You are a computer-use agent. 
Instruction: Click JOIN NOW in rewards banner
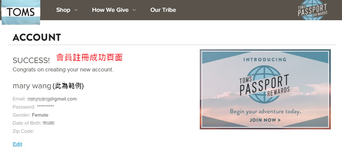point(265,120)
